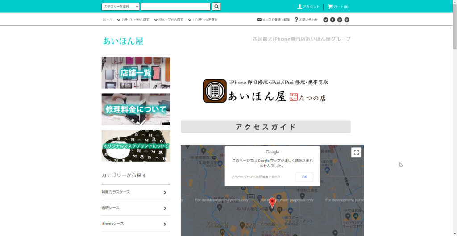Viewport: 457px width, 236px height.
Task: Click the あいほん屋 brown phone logo icon
Action: pos(215,91)
